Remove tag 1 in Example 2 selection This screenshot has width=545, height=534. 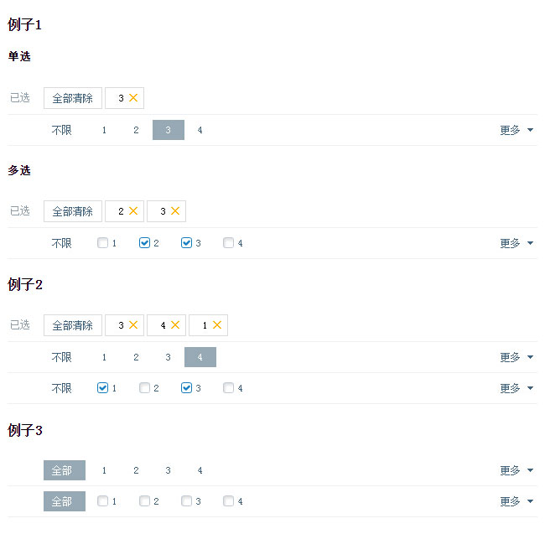tap(217, 325)
